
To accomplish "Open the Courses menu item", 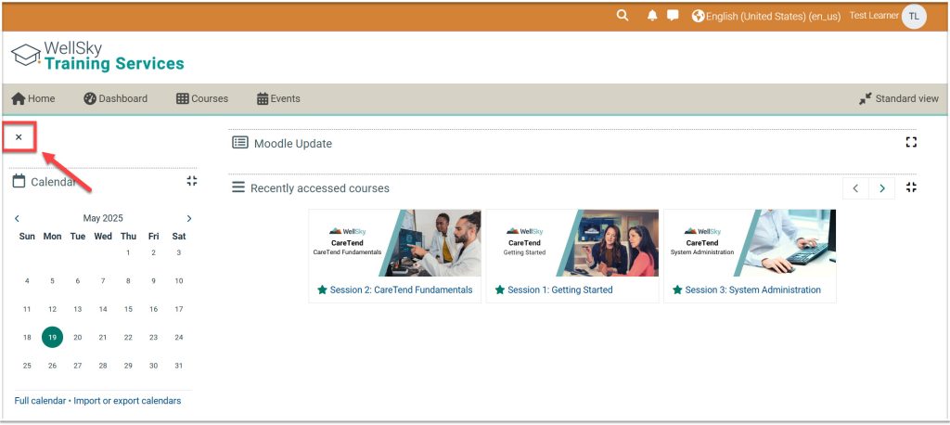I will (202, 98).
